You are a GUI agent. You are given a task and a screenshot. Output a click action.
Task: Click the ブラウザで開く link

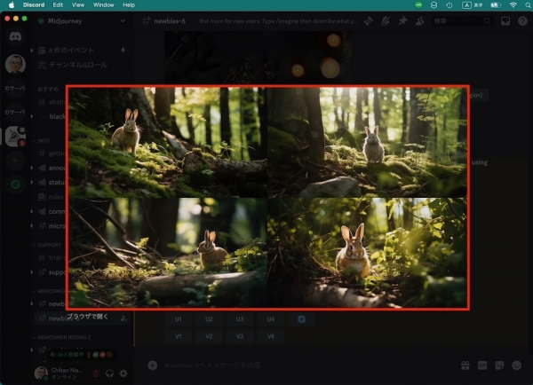coord(87,317)
